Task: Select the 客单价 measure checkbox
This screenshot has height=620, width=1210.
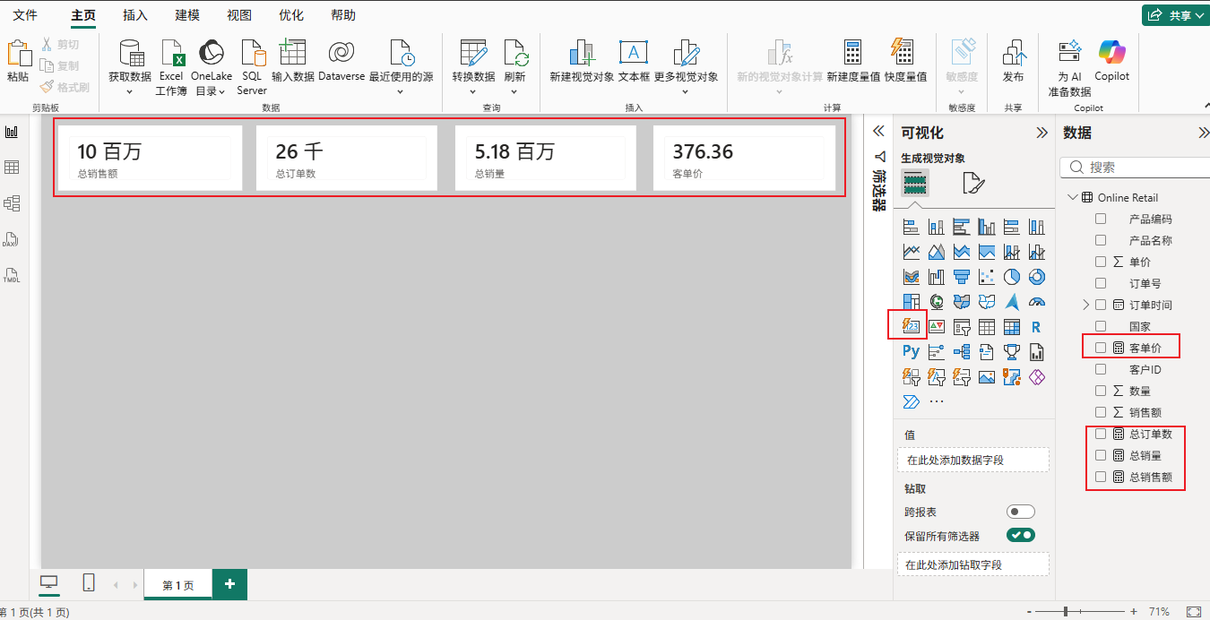Action: click(x=1101, y=348)
